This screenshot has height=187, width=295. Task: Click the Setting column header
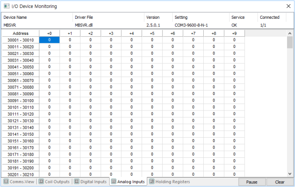[201, 17]
